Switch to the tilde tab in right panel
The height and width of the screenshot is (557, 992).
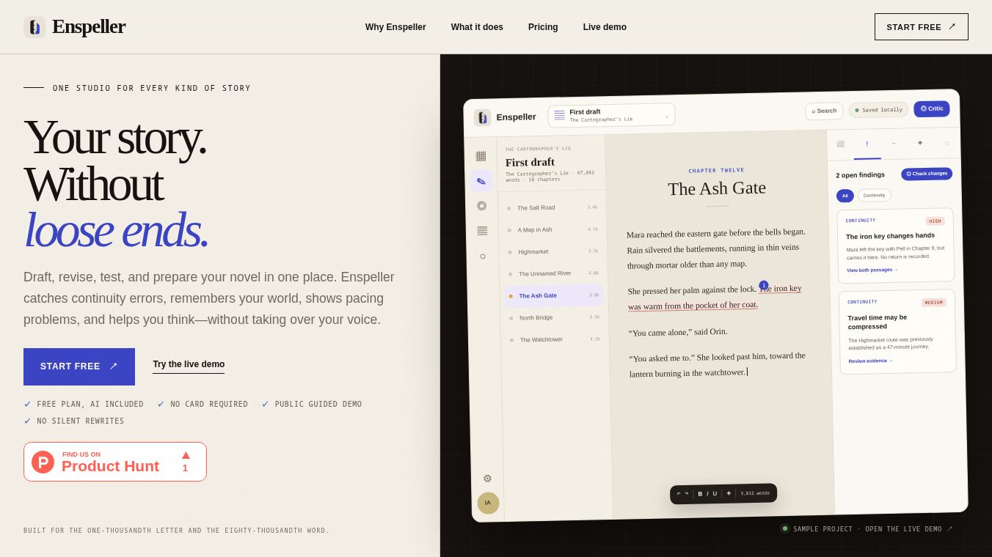pos(893,144)
